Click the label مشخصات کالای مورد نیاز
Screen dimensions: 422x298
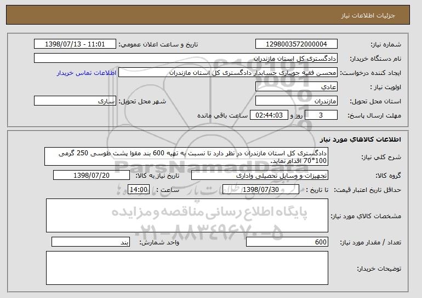tap(366, 216)
